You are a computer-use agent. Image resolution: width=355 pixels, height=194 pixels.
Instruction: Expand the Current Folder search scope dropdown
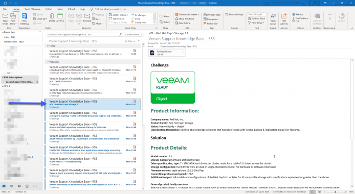(134, 35)
